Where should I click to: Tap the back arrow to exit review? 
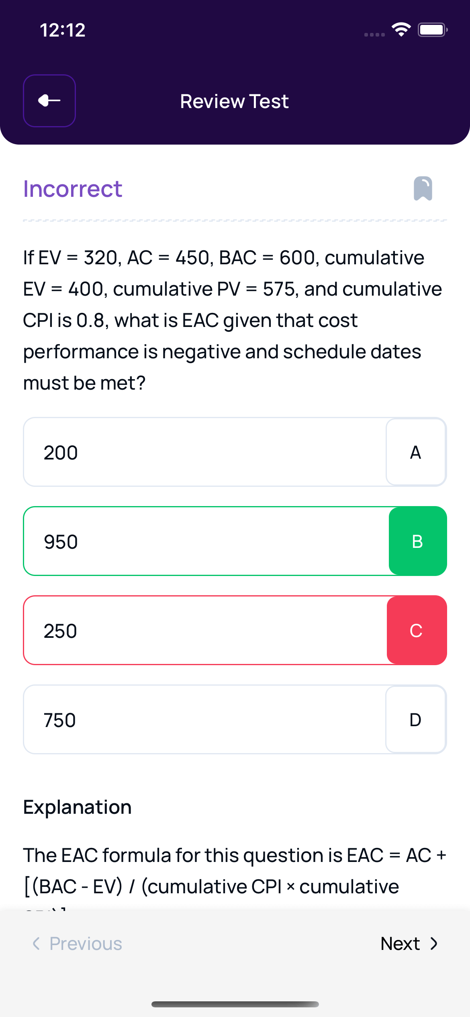[49, 101]
